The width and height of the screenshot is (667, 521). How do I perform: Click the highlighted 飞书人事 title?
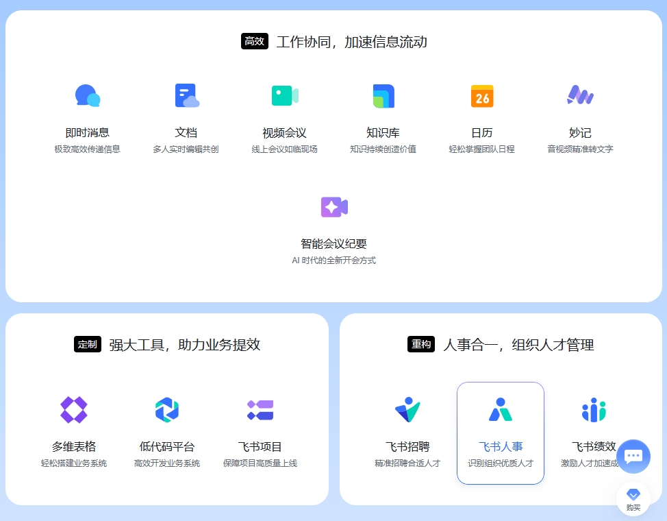(x=501, y=446)
